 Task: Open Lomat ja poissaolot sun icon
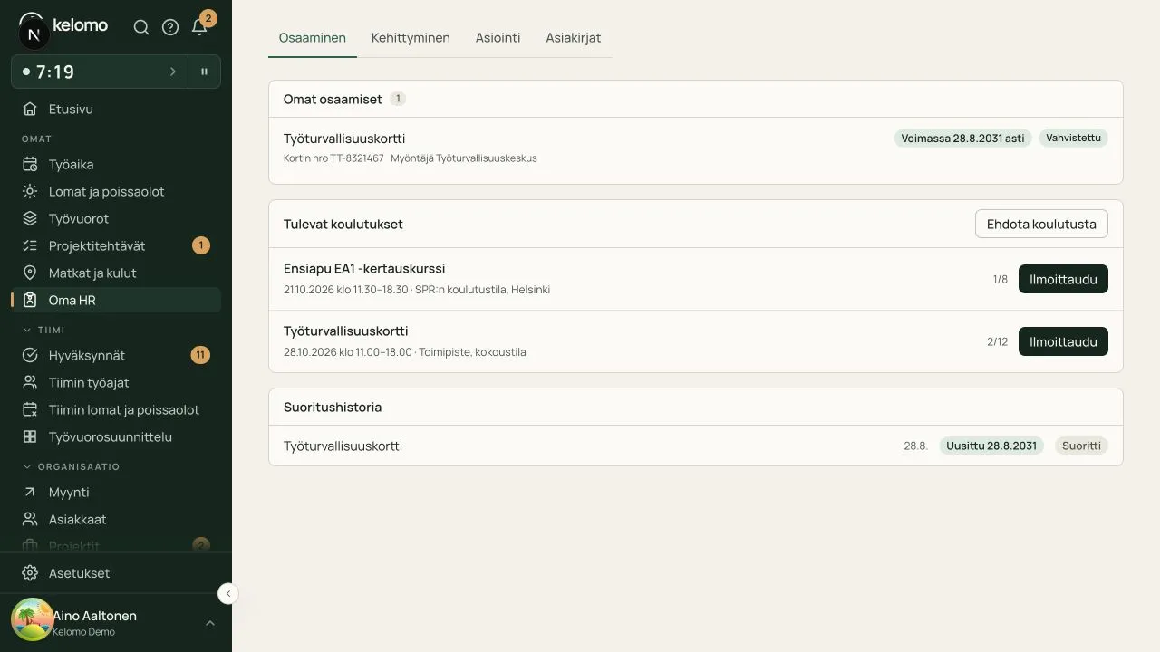click(x=30, y=192)
